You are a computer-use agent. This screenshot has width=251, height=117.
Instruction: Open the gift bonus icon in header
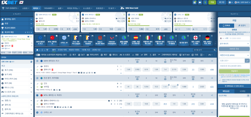click(194, 2)
